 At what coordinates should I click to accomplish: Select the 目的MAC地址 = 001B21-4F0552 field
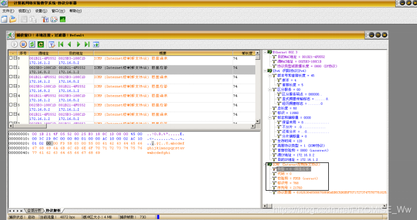301,57
